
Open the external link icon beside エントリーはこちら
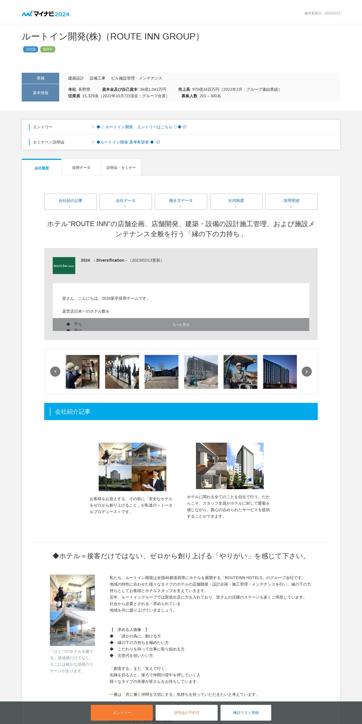tap(185, 127)
